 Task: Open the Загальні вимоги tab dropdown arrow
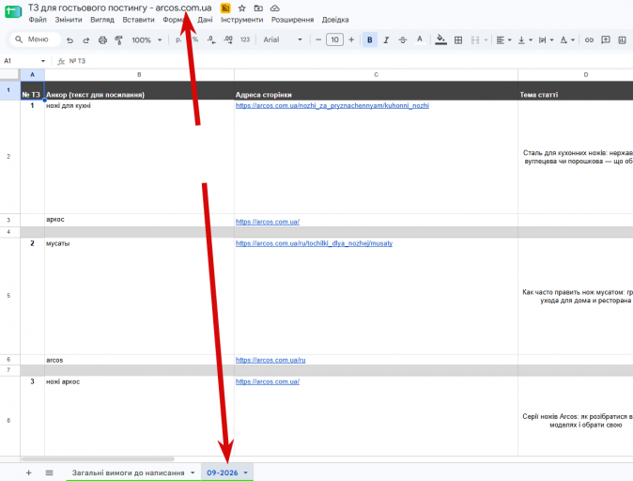[193, 473]
